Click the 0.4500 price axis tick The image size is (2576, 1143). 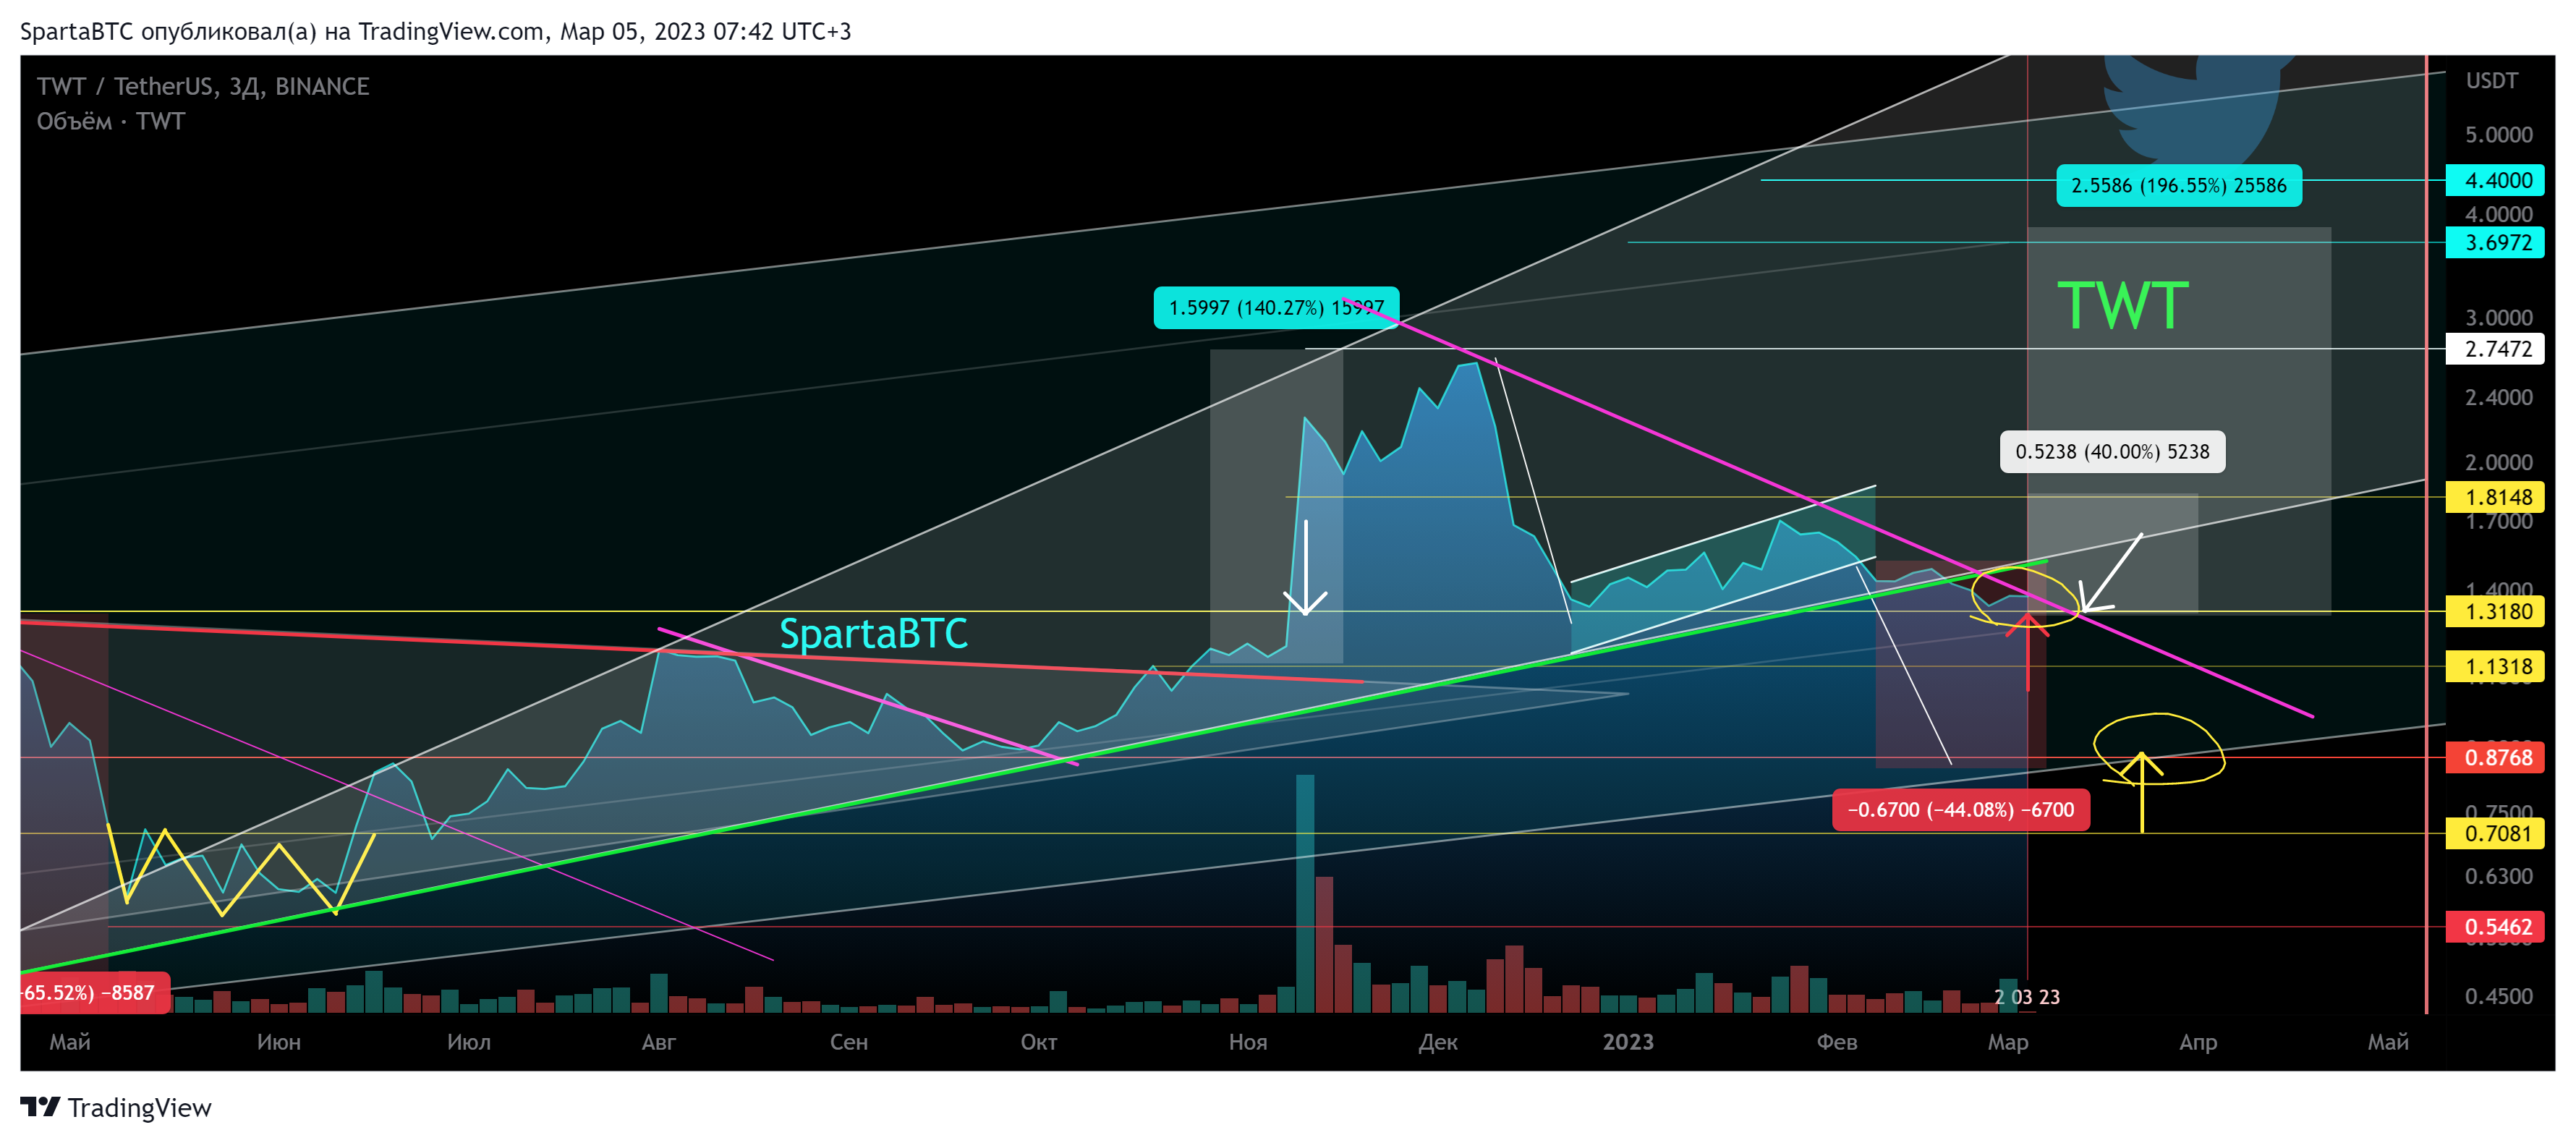pos(2498,996)
